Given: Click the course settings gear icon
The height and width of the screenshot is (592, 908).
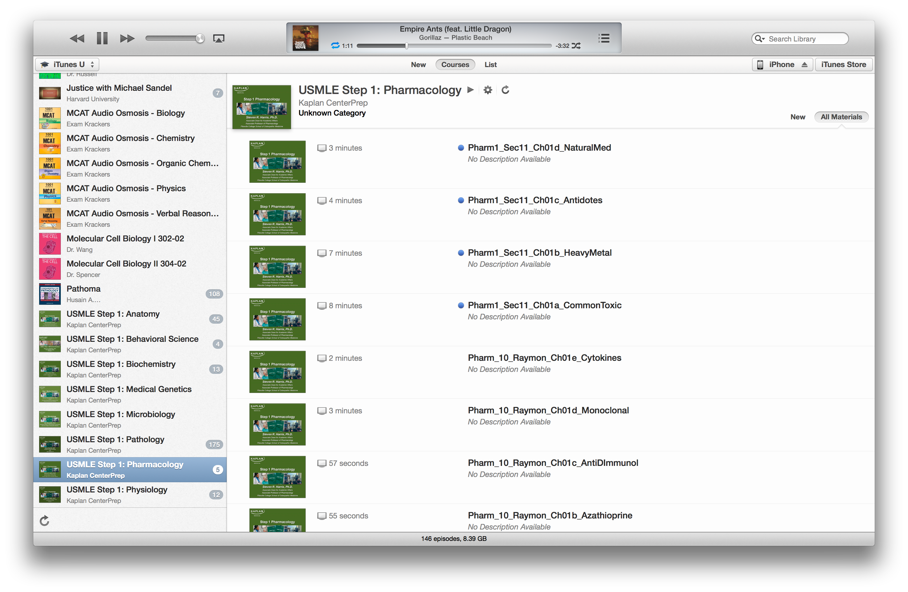Looking at the screenshot, I should tap(488, 90).
